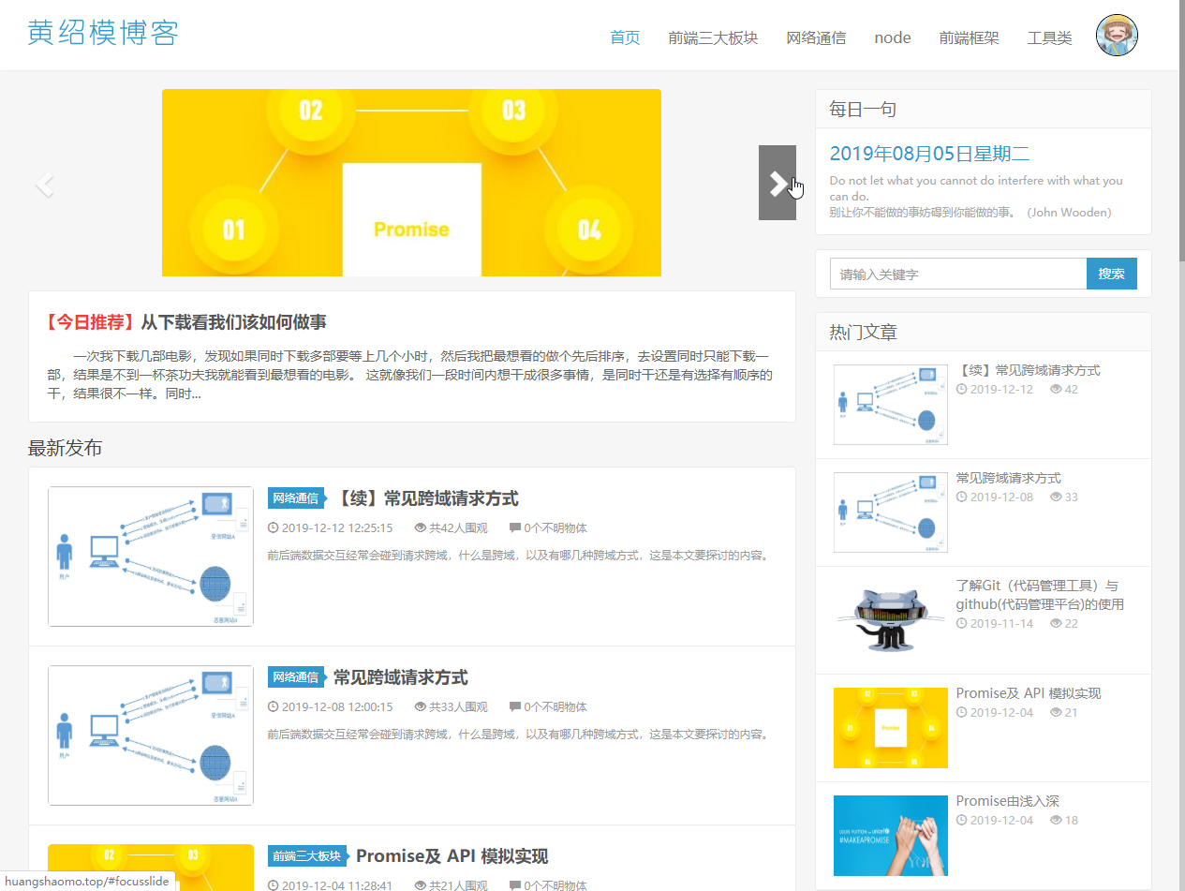This screenshot has width=1185, height=891.
Task: Open the node nav item
Action: (x=893, y=37)
